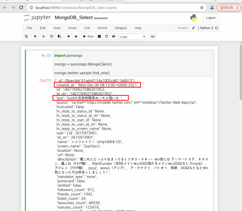Image resolution: width=242 pixels, height=211 pixels.
Task: Open the Help menu
Action: click(138, 28)
